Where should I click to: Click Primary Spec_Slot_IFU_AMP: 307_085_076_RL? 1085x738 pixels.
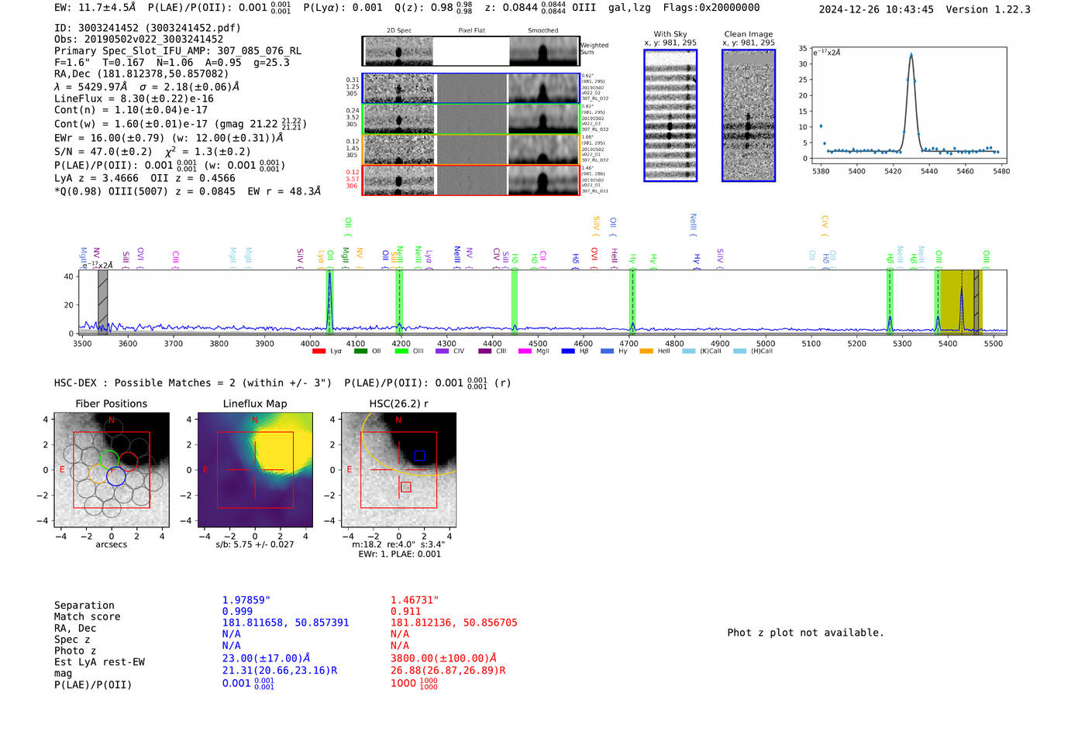coord(177,51)
